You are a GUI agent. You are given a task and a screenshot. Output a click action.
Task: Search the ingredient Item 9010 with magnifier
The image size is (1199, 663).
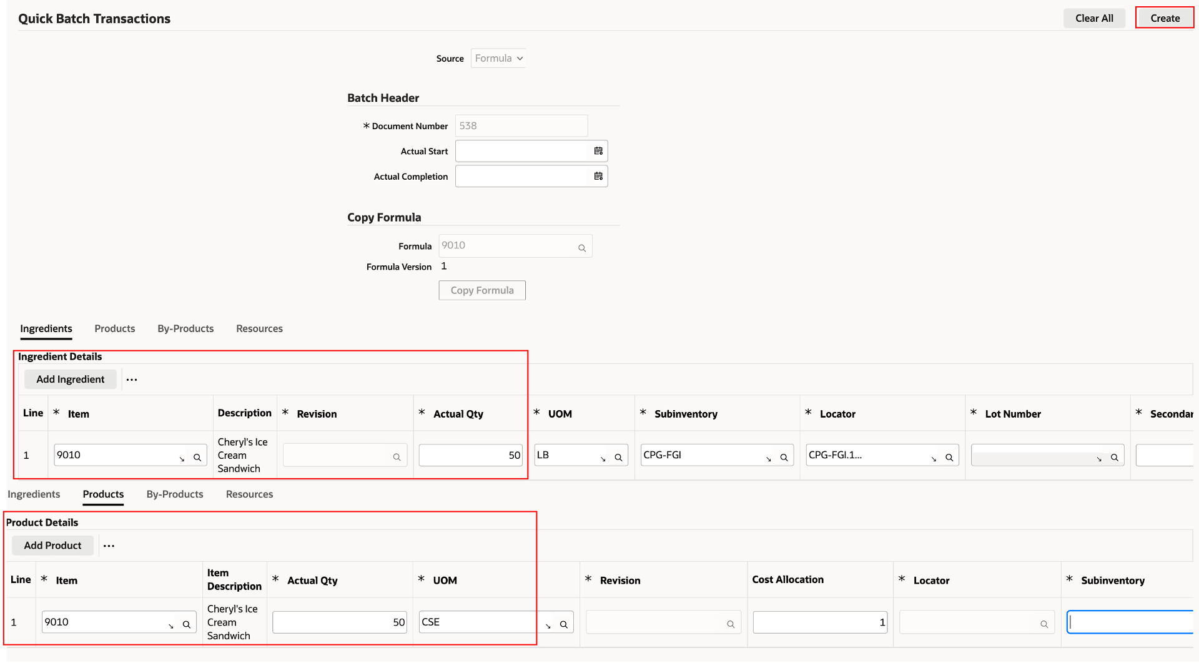[197, 455]
